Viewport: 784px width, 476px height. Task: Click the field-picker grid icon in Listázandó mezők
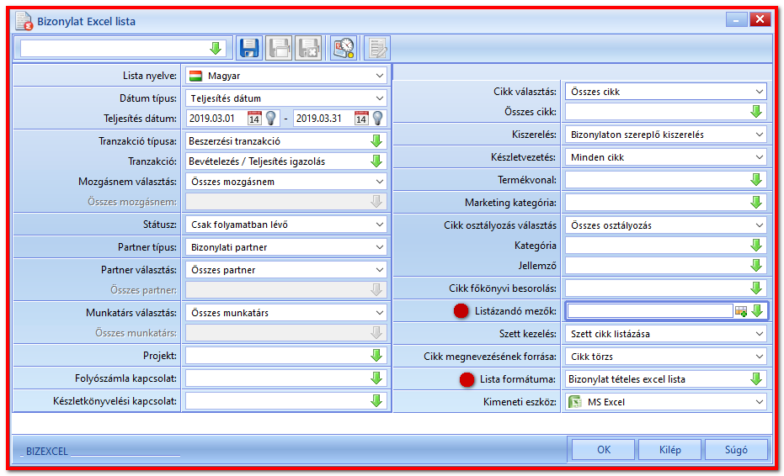[741, 311]
